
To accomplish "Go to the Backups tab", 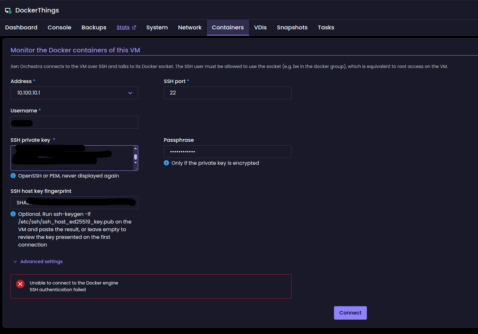I will point(94,27).
